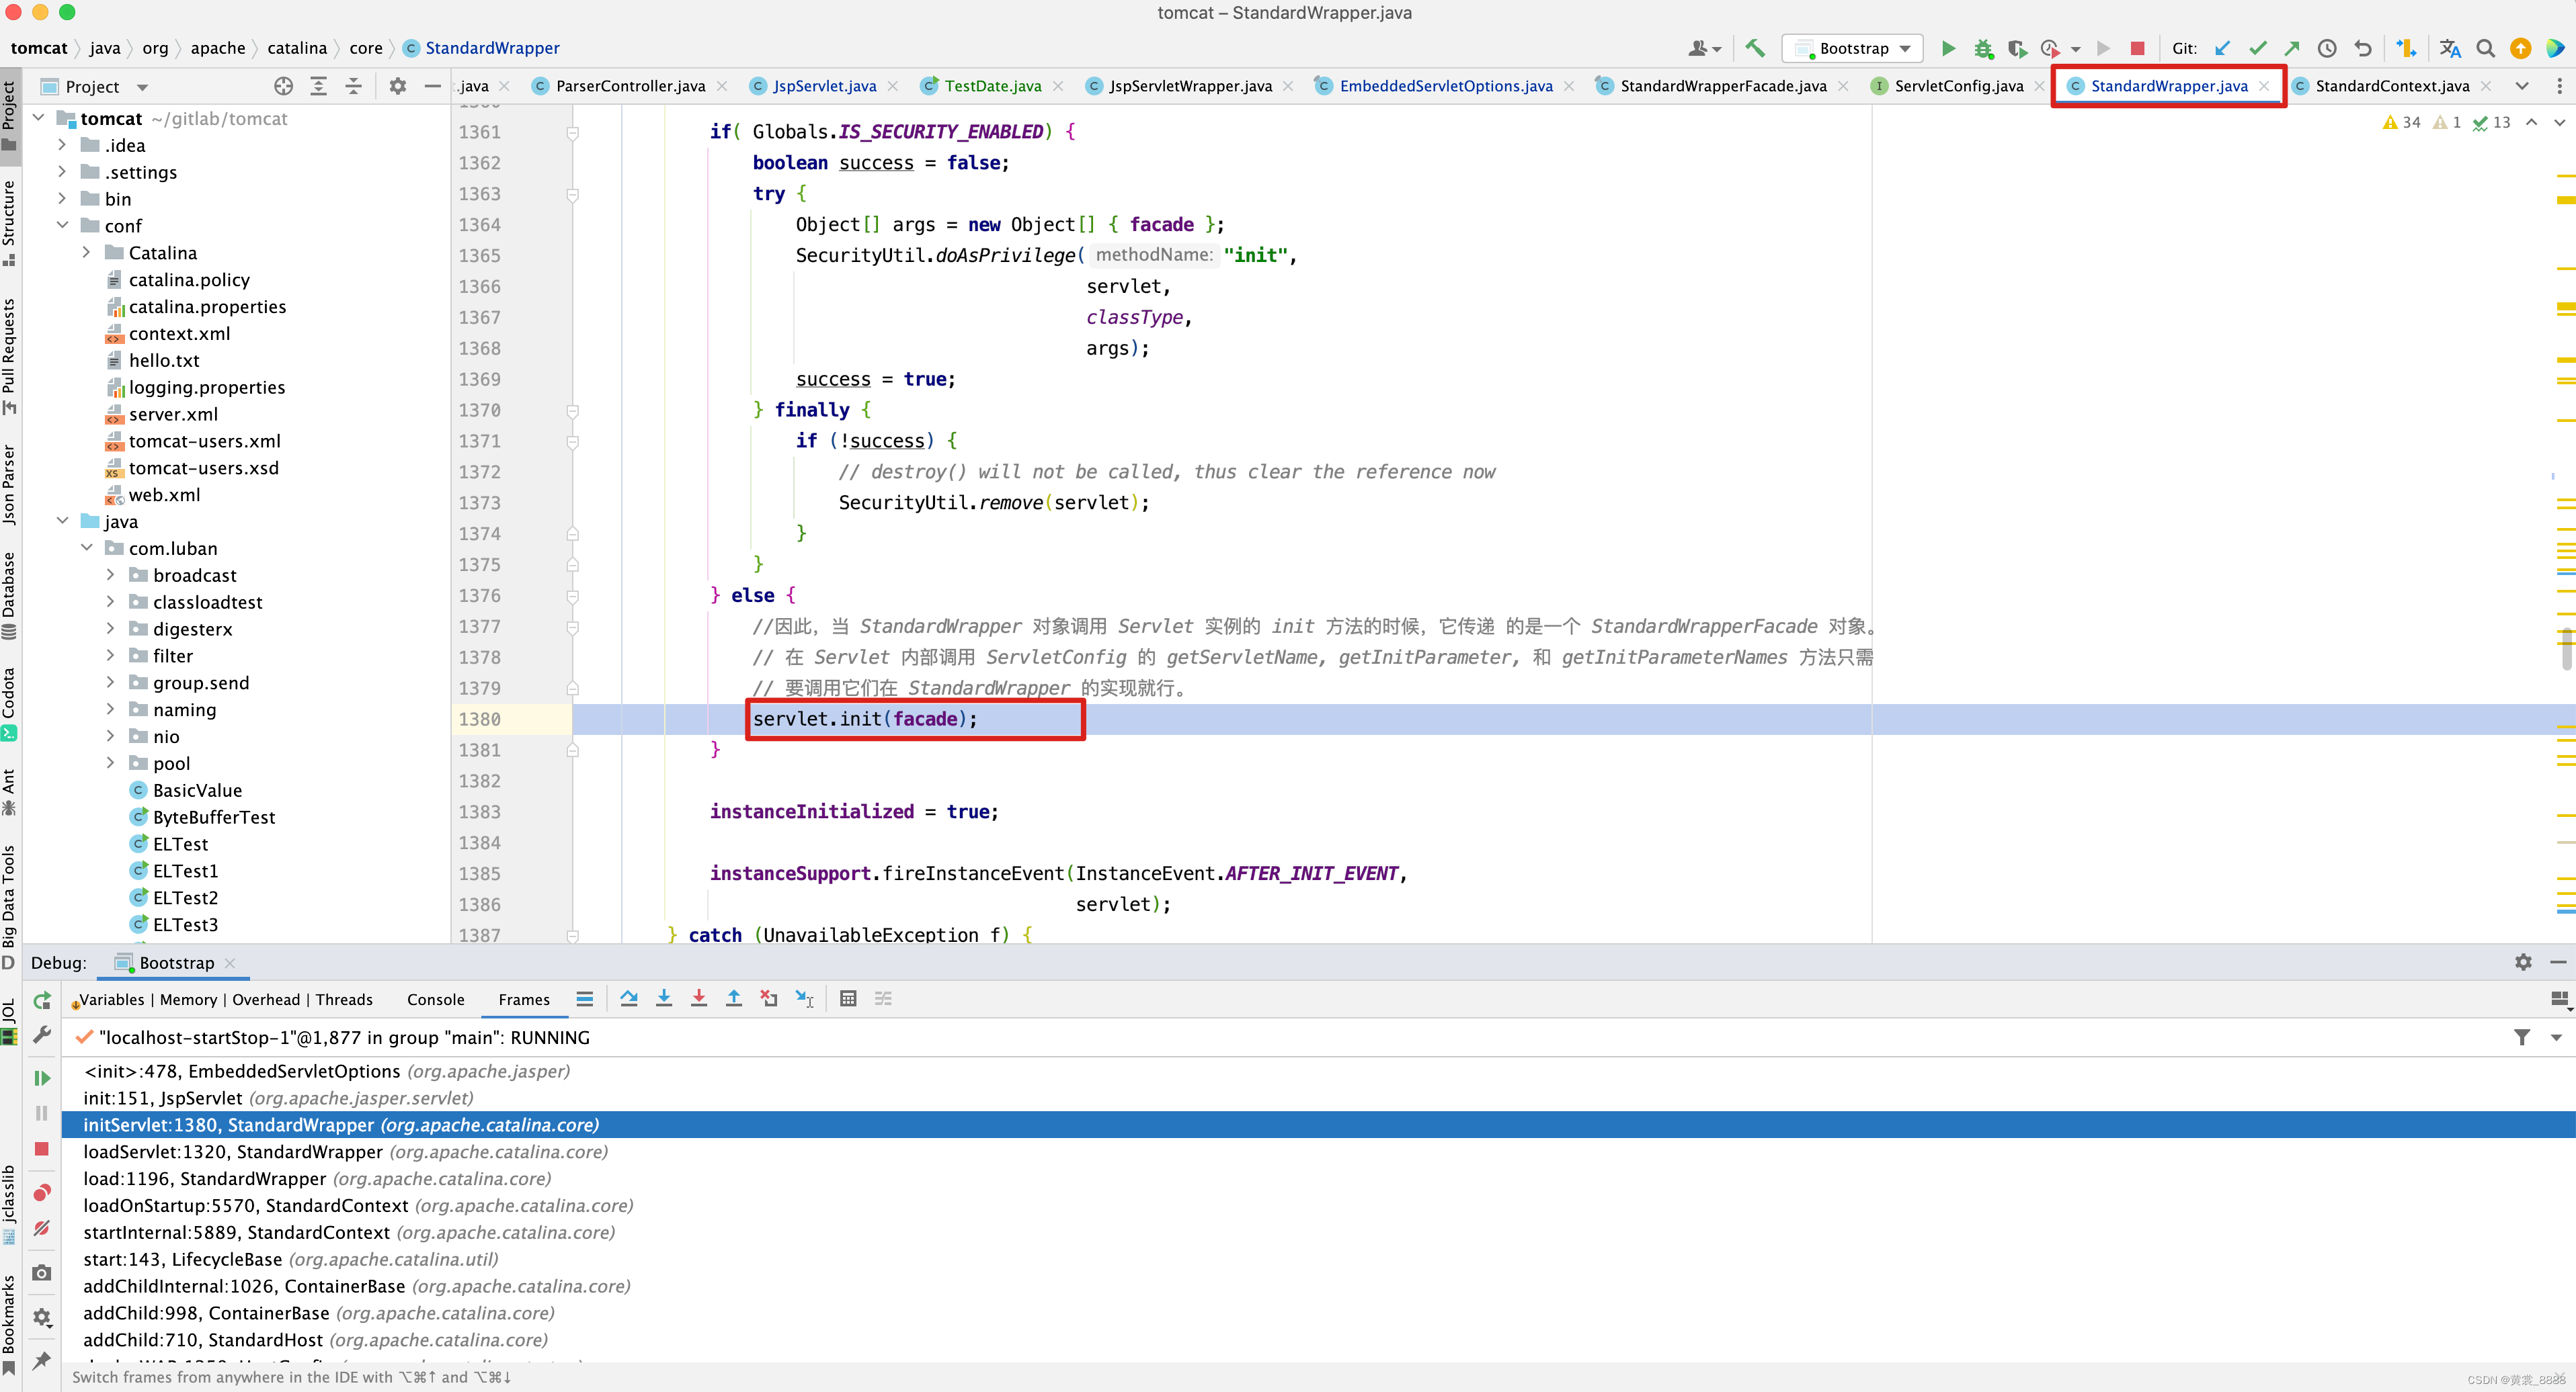Click Force Step Into red arrow
Image resolution: width=2576 pixels, height=1392 pixels.
(699, 998)
